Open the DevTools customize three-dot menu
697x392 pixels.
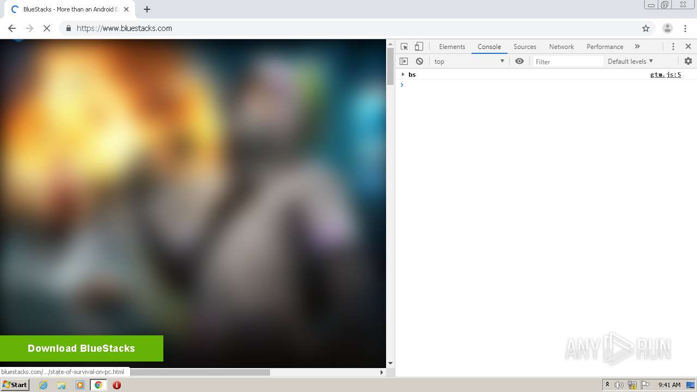(x=673, y=46)
